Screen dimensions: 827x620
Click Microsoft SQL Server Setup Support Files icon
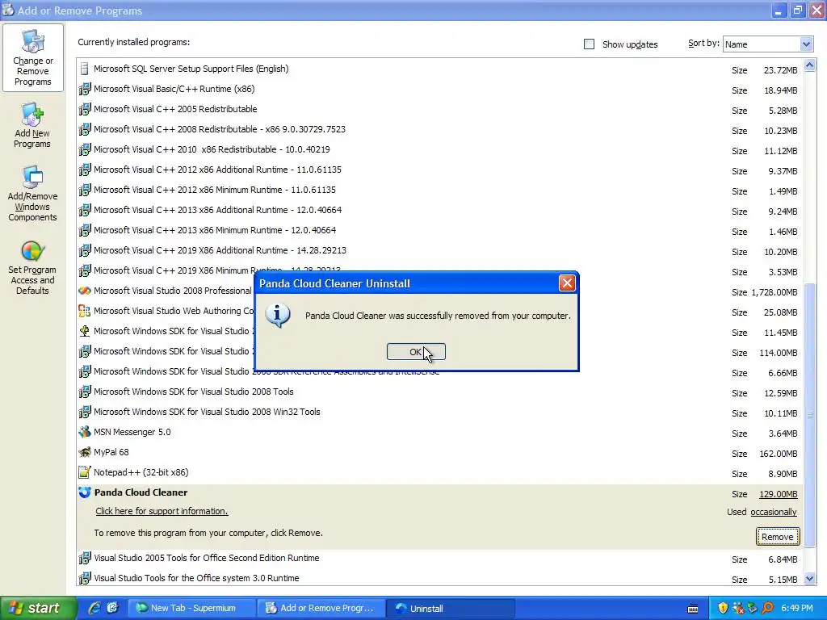click(84, 69)
